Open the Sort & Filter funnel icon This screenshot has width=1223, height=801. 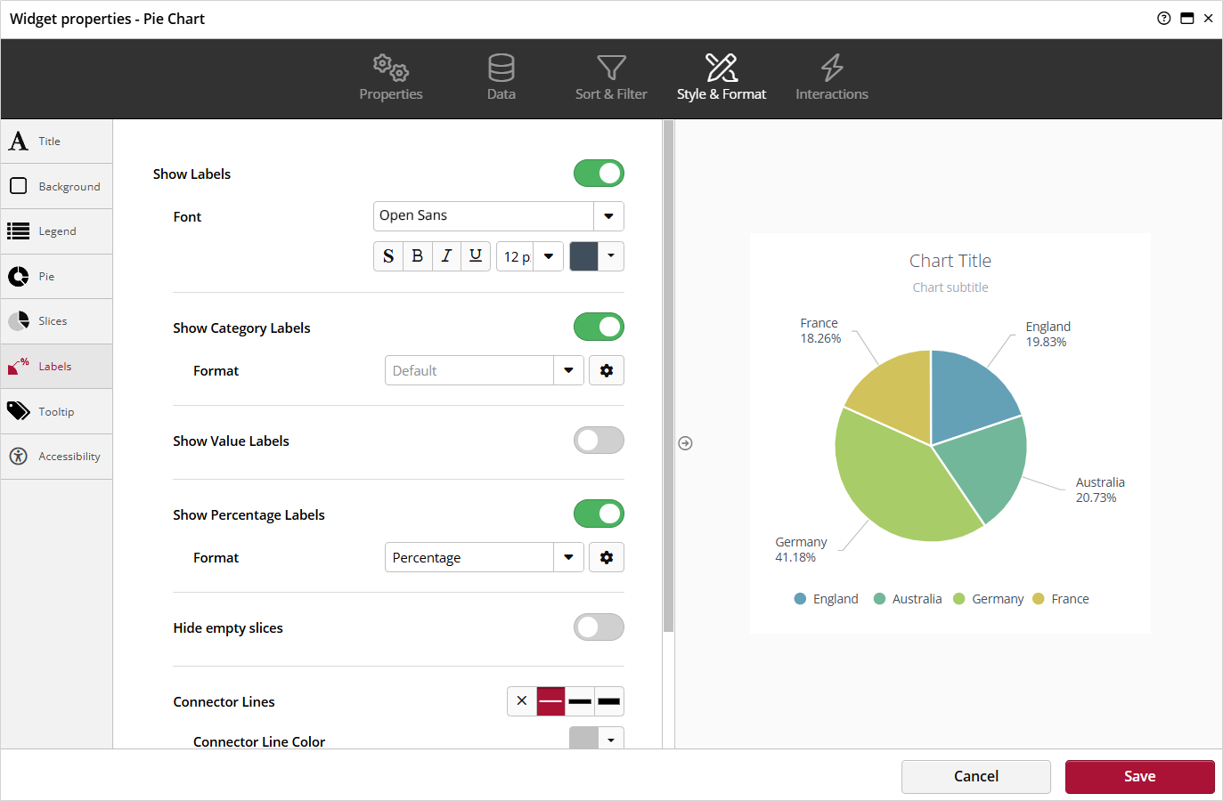611,68
